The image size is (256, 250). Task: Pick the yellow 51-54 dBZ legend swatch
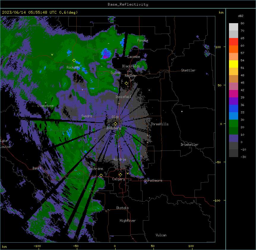(233, 64)
